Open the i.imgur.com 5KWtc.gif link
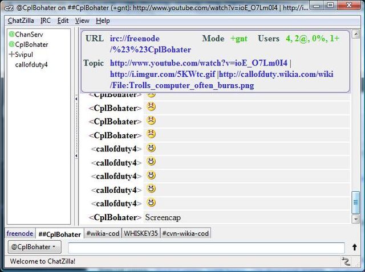 pos(163,74)
